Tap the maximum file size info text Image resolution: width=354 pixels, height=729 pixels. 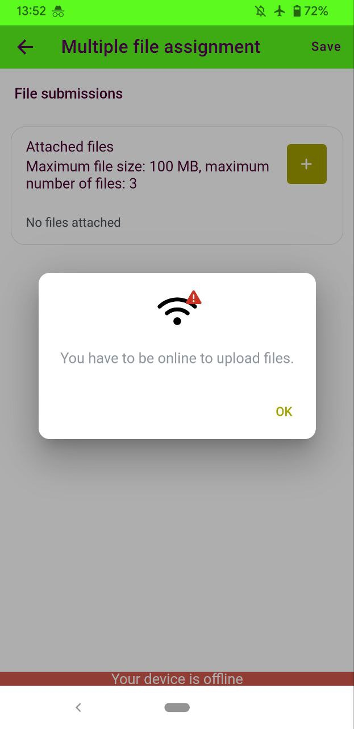148,175
